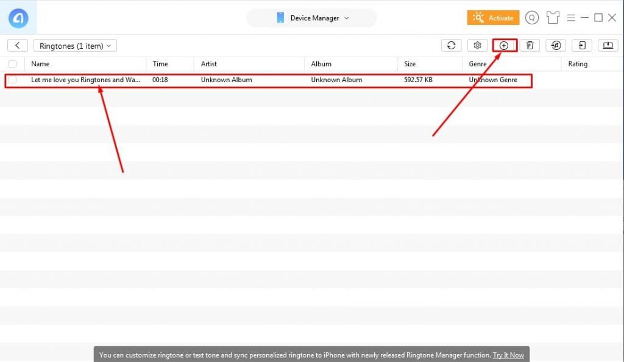
Task: Click the add (plus) ringtone button
Action: (504, 46)
